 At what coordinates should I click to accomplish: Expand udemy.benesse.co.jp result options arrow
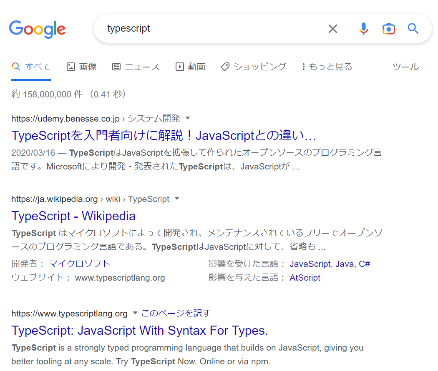(x=187, y=118)
